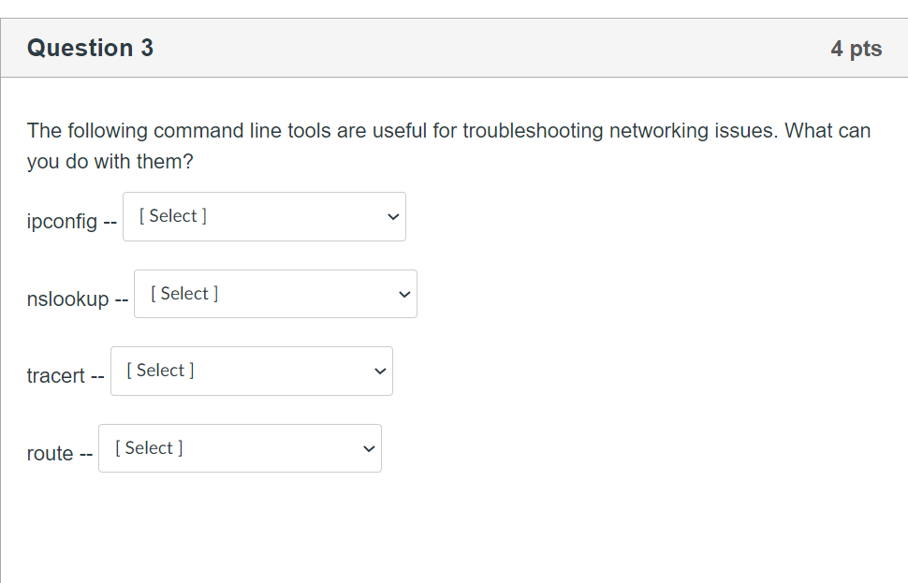Click the "4 pts" points label
Viewport: 908px width, 583px height.
pos(856,49)
